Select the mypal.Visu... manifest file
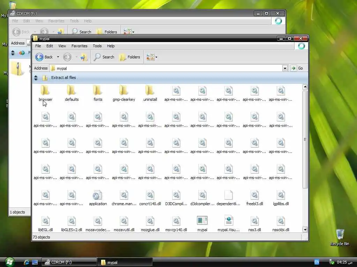This screenshot has width=357, height=267. point(228,224)
